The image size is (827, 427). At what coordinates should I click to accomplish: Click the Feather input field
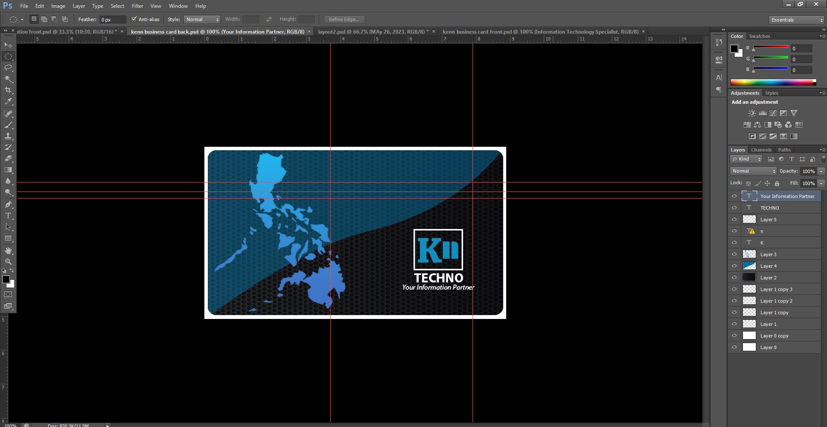113,20
